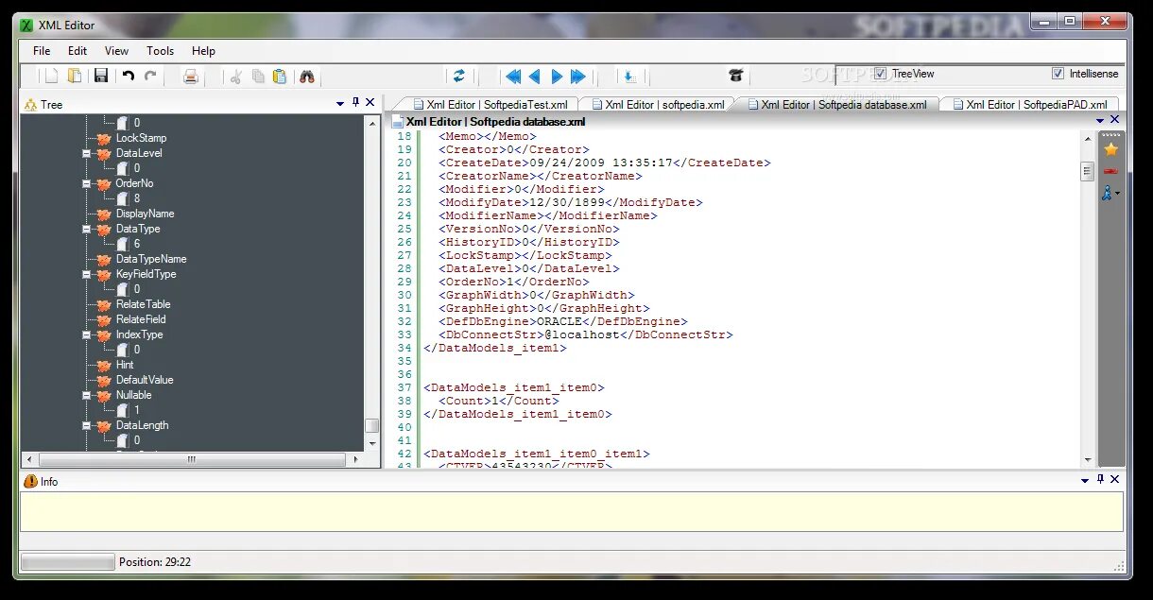This screenshot has height=600, width=1153.
Task: Click the black hat toolbar icon
Action: (x=736, y=76)
